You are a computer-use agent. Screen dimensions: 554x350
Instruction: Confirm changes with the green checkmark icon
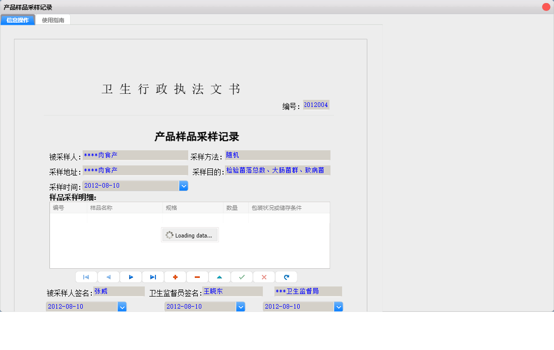click(x=241, y=277)
